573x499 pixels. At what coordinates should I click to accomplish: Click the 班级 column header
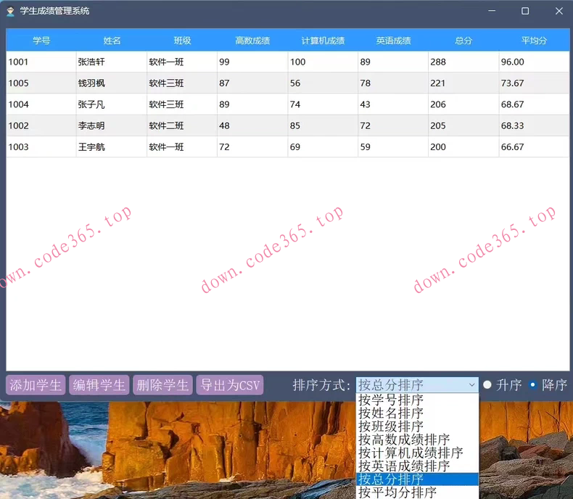[x=182, y=40]
